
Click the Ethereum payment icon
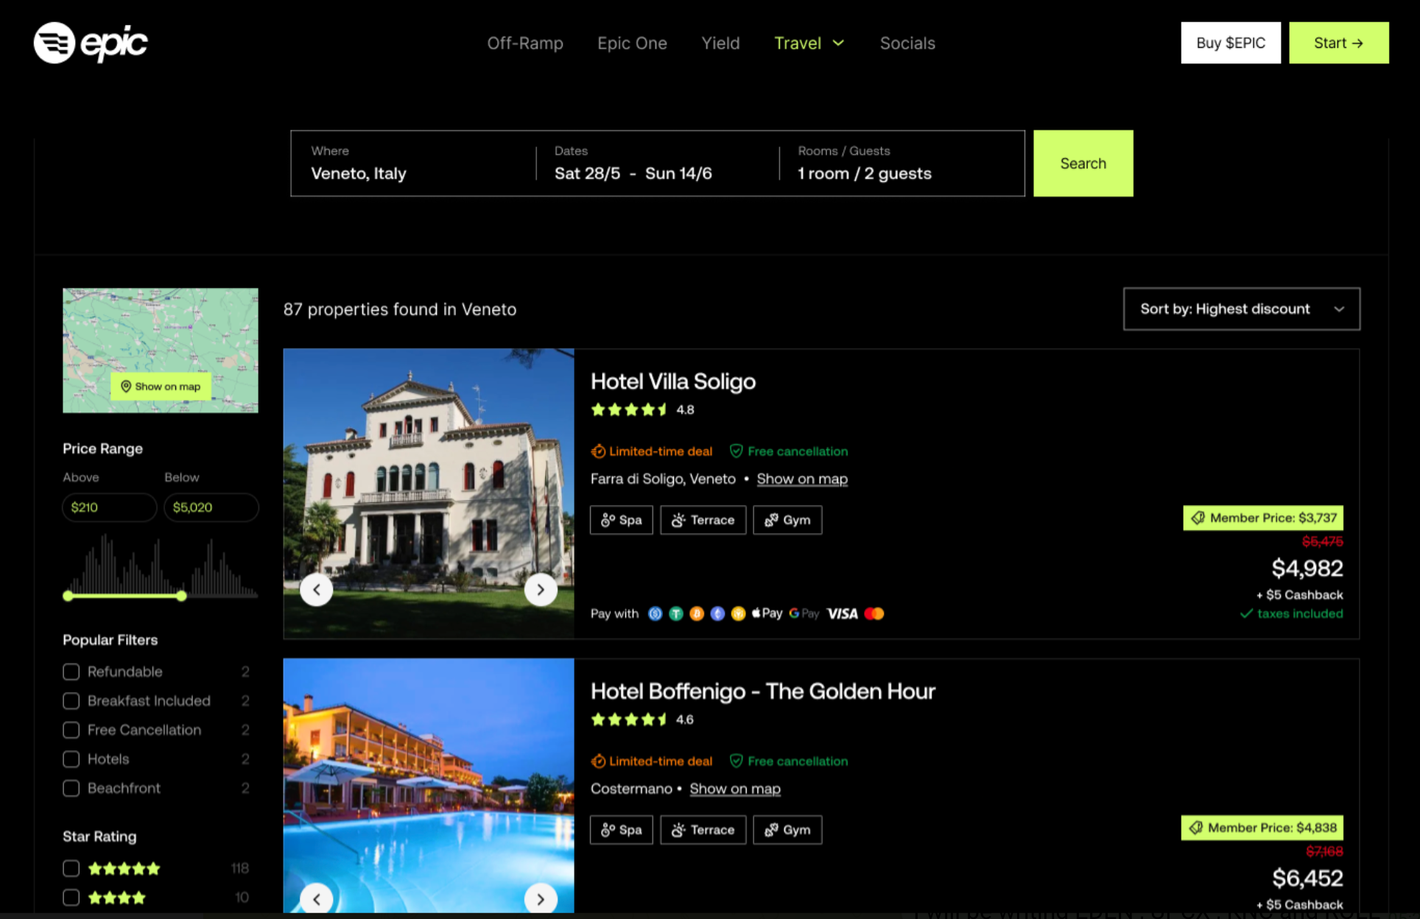(x=717, y=613)
